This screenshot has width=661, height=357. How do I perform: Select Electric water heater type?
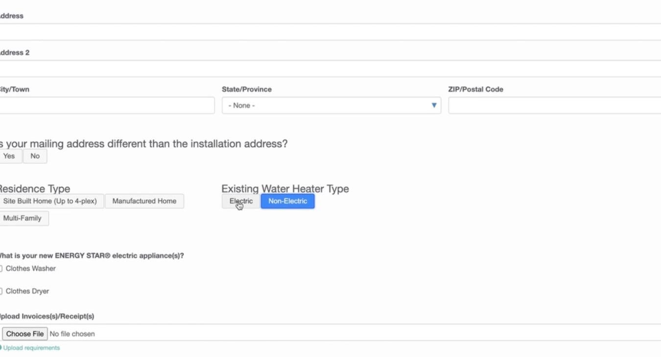(241, 201)
